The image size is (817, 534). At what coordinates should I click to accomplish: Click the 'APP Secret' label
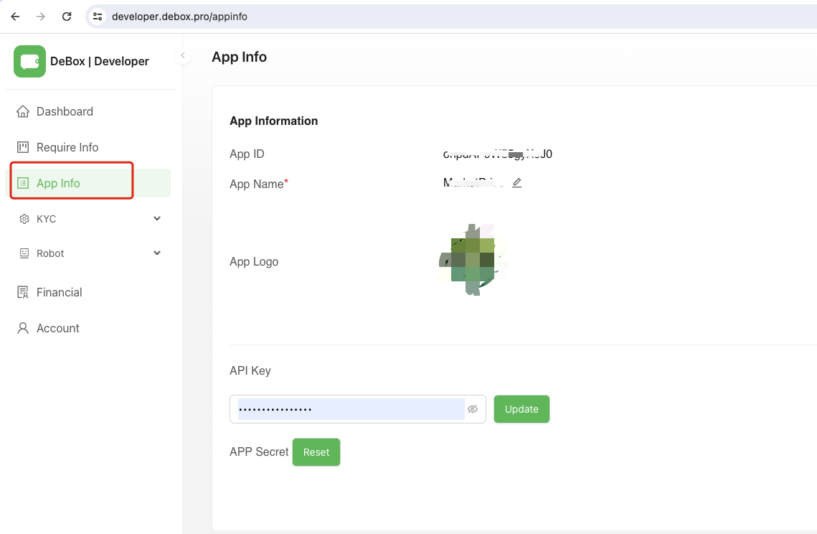(x=259, y=451)
